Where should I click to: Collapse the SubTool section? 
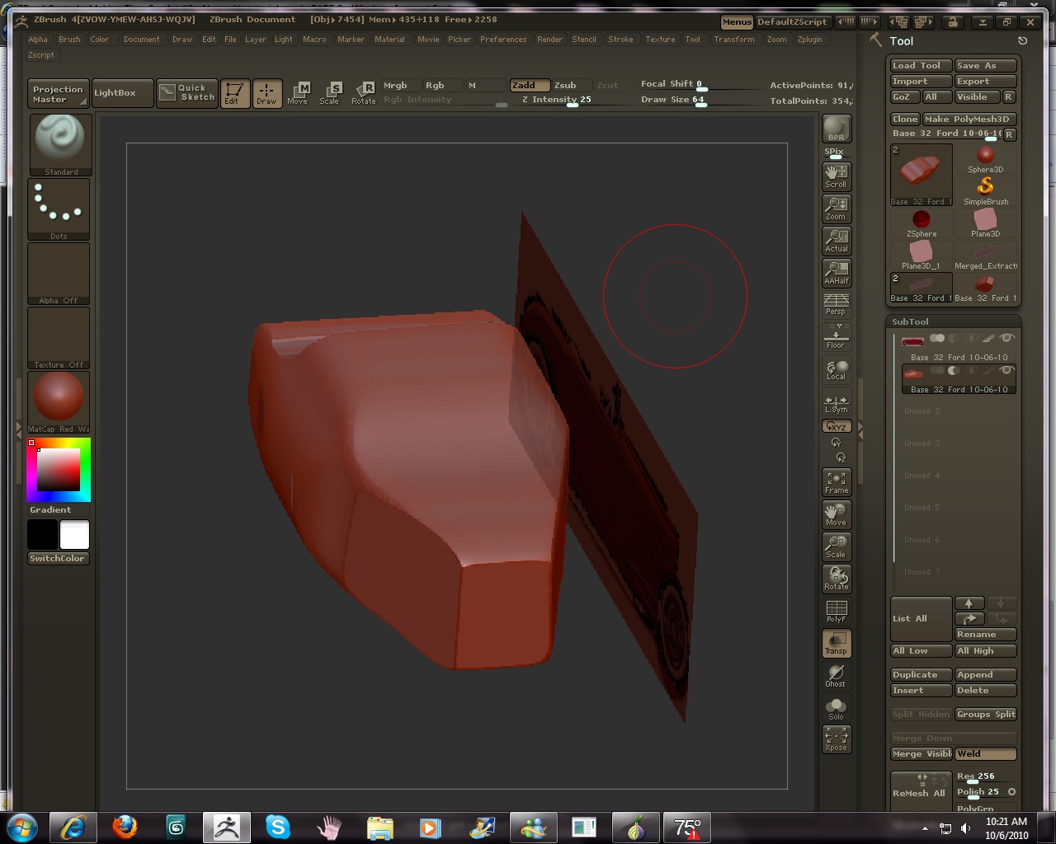(x=910, y=322)
